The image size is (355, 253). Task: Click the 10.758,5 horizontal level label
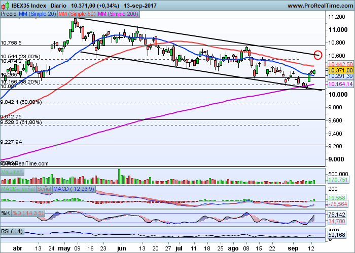pos(11,43)
